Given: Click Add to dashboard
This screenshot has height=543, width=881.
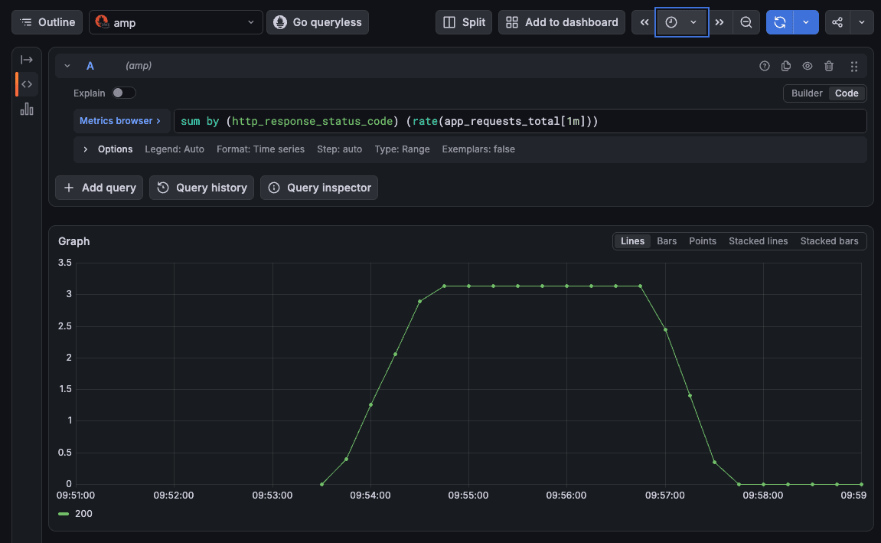Looking at the screenshot, I should (561, 22).
